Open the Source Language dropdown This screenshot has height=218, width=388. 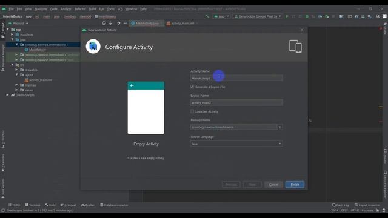(279, 144)
